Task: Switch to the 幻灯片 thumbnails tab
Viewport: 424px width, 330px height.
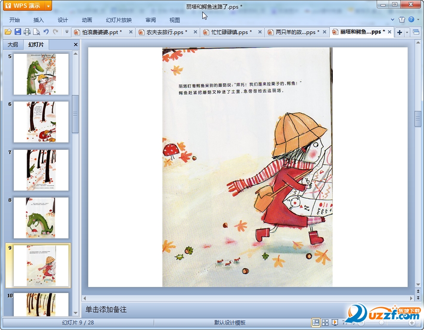Action: click(x=36, y=45)
